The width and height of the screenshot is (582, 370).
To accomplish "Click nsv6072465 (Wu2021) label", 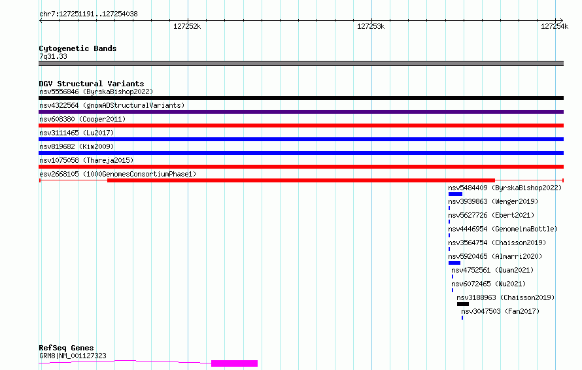I will coord(488,284).
